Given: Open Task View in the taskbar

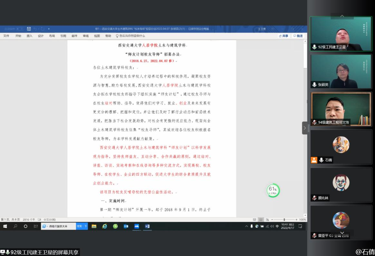Looking at the screenshot, I should [36, 226].
